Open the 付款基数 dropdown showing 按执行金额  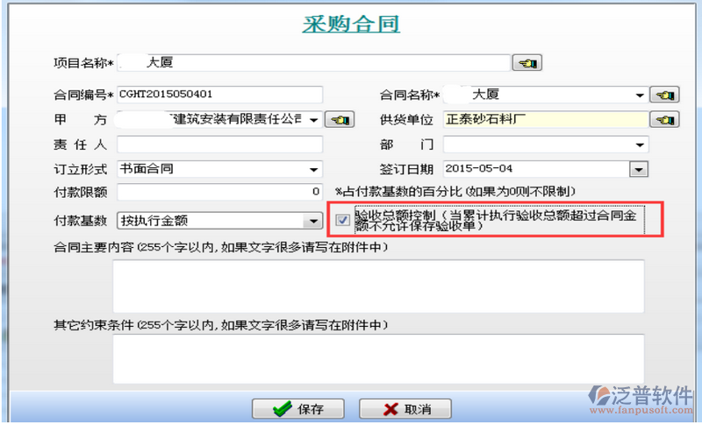tap(312, 221)
